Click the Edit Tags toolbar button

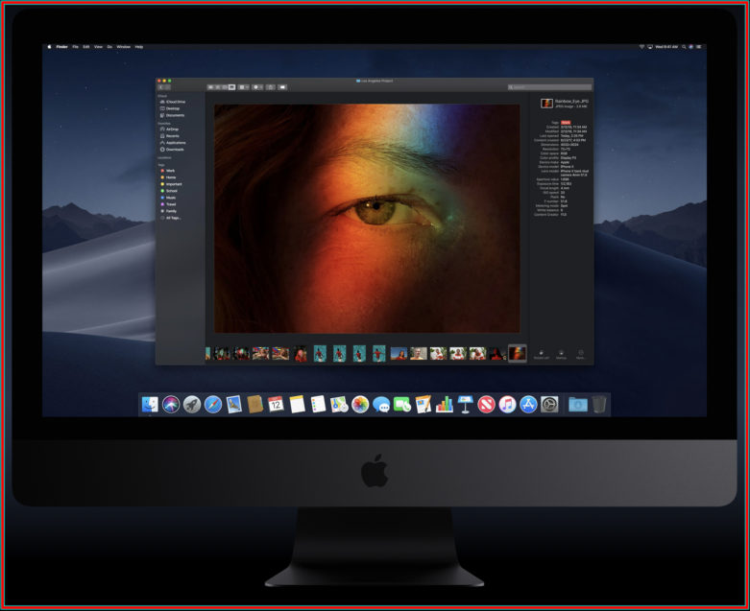282,87
